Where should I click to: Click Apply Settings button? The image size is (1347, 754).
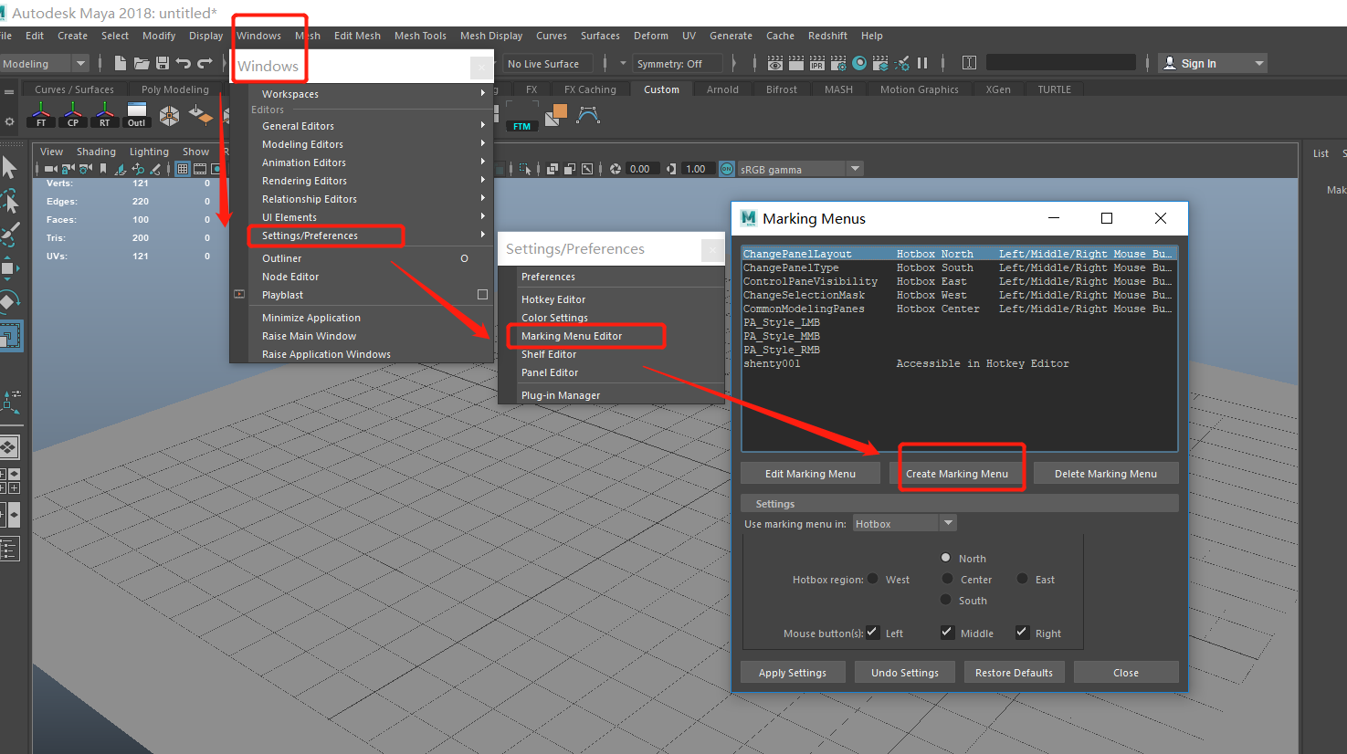click(793, 672)
